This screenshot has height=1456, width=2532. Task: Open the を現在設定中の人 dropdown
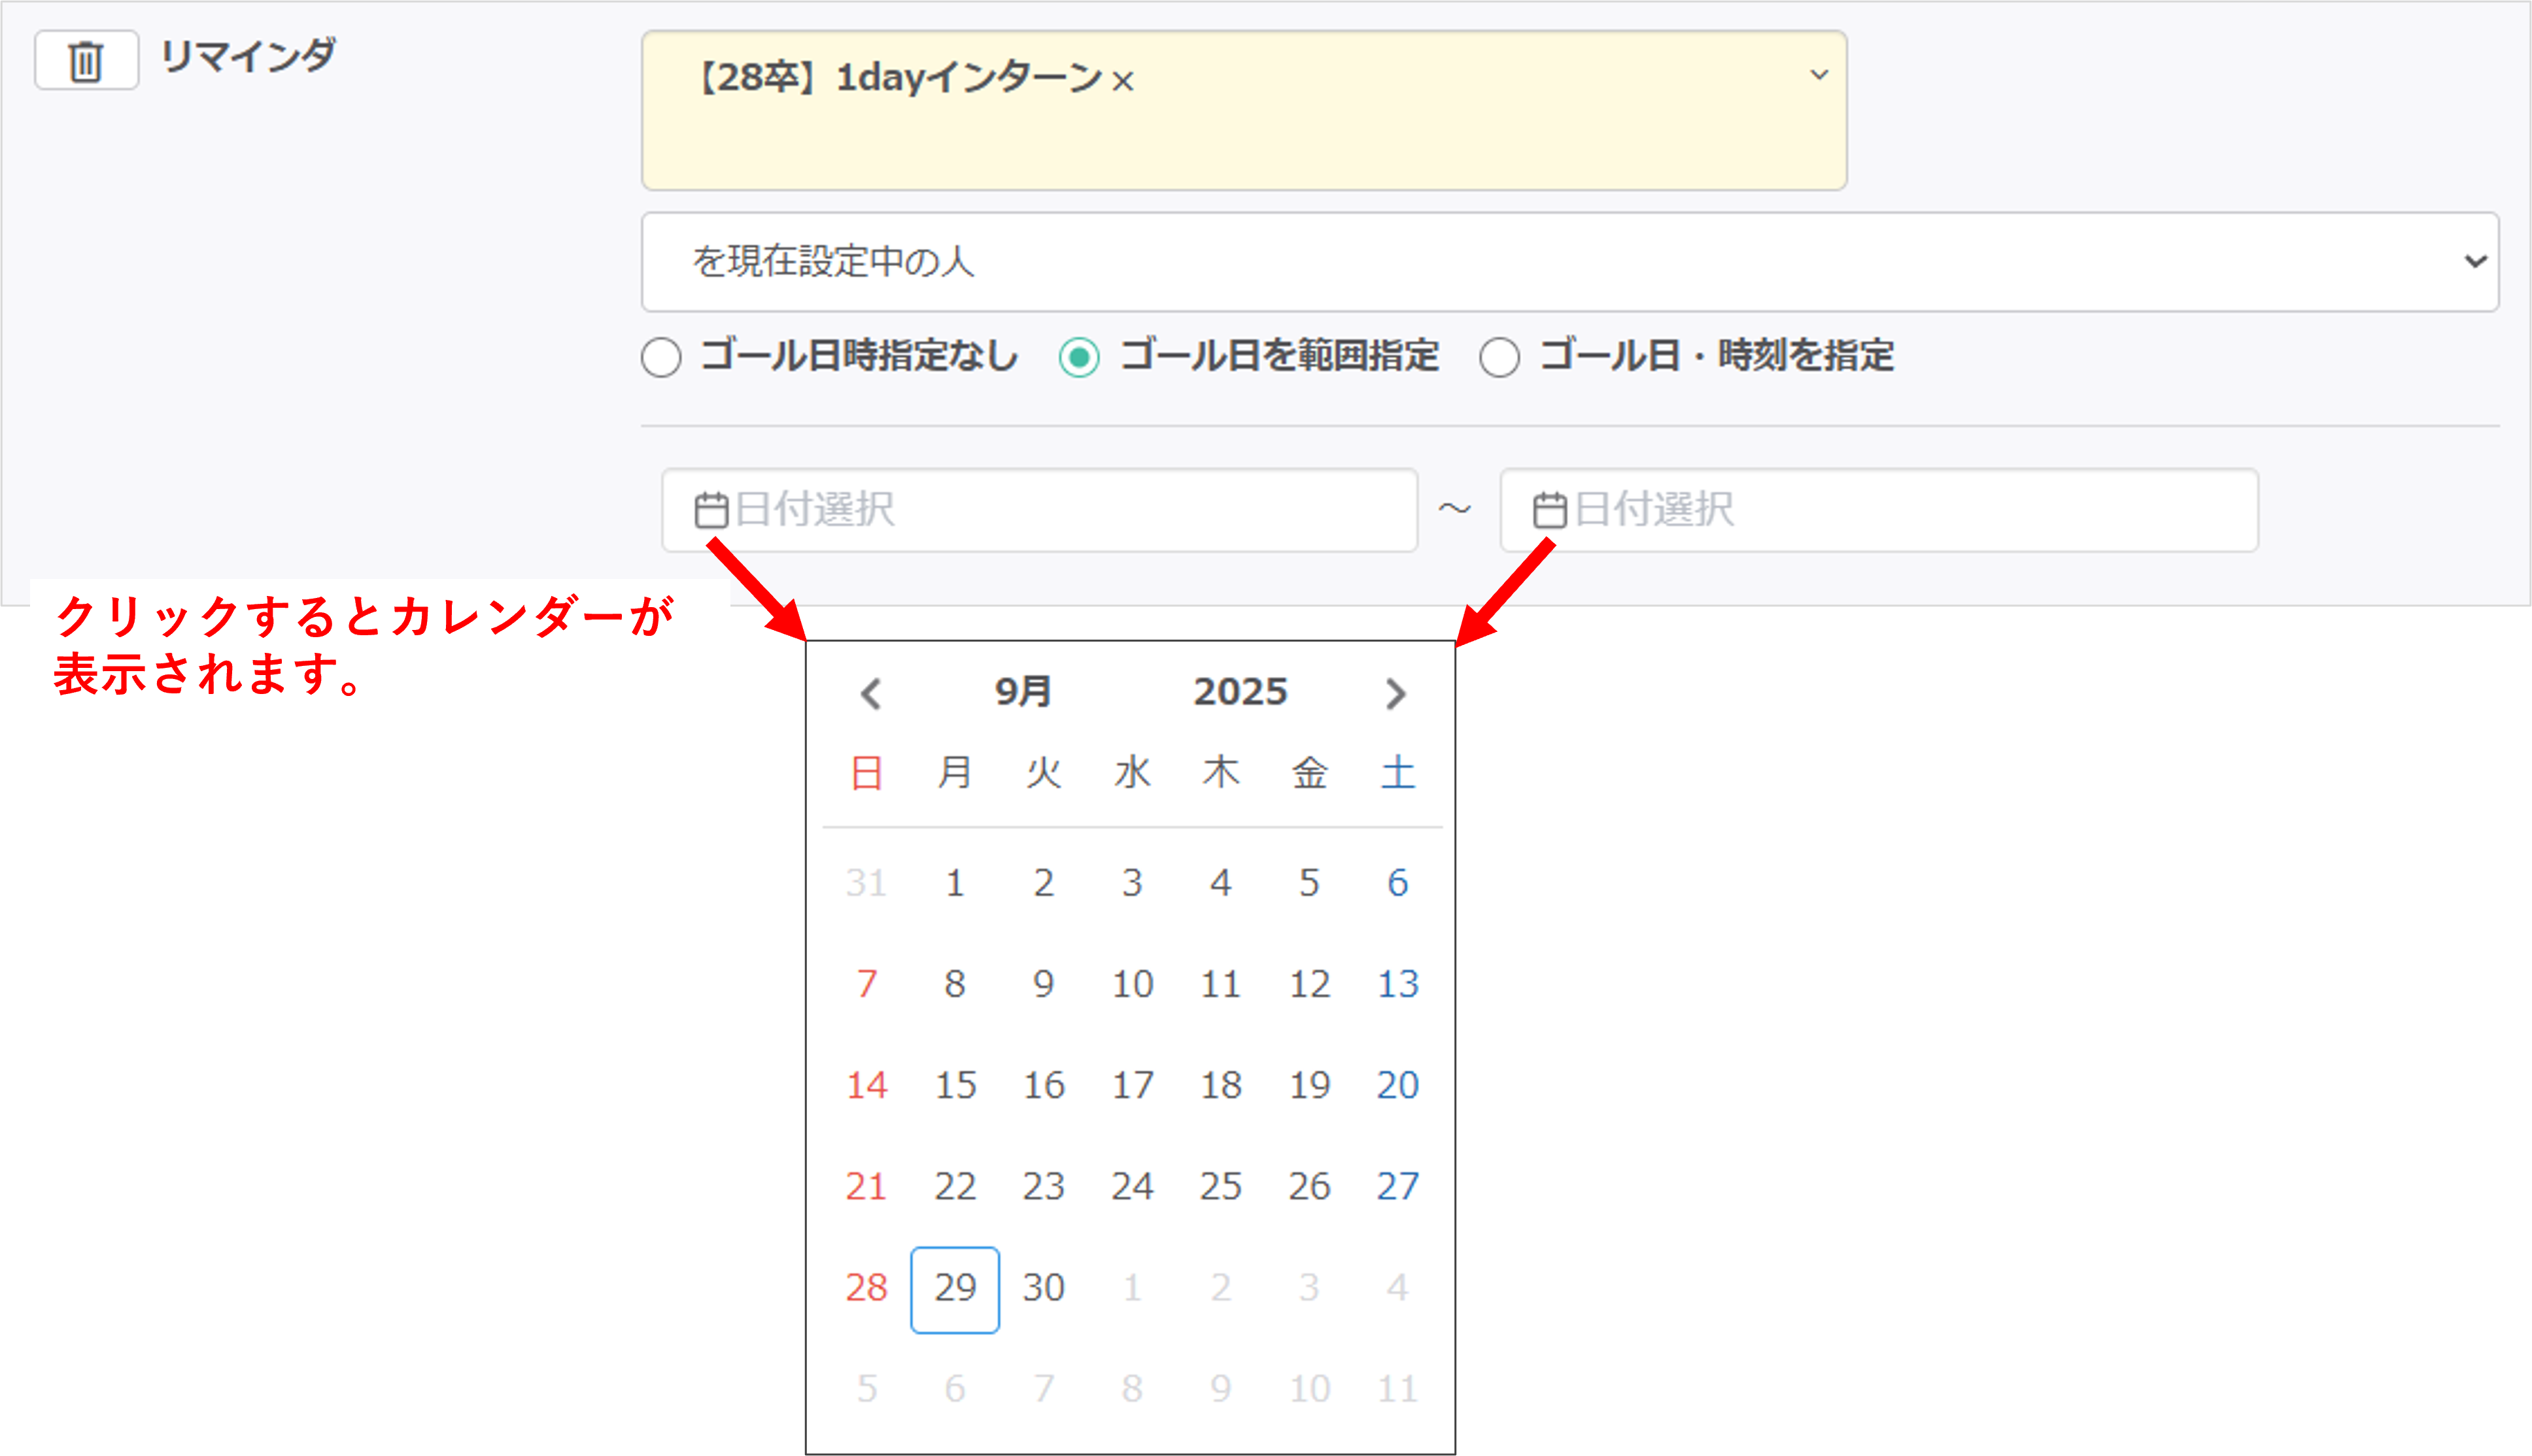coord(1569,261)
